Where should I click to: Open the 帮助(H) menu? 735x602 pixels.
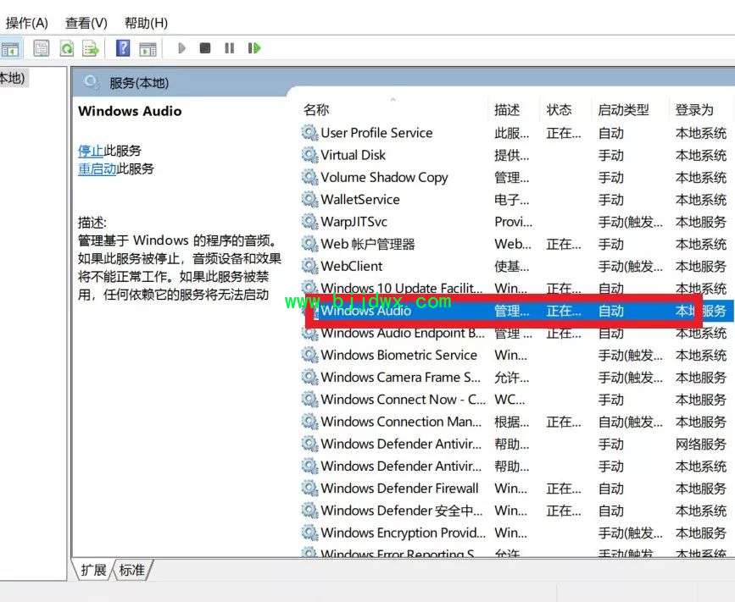point(146,23)
